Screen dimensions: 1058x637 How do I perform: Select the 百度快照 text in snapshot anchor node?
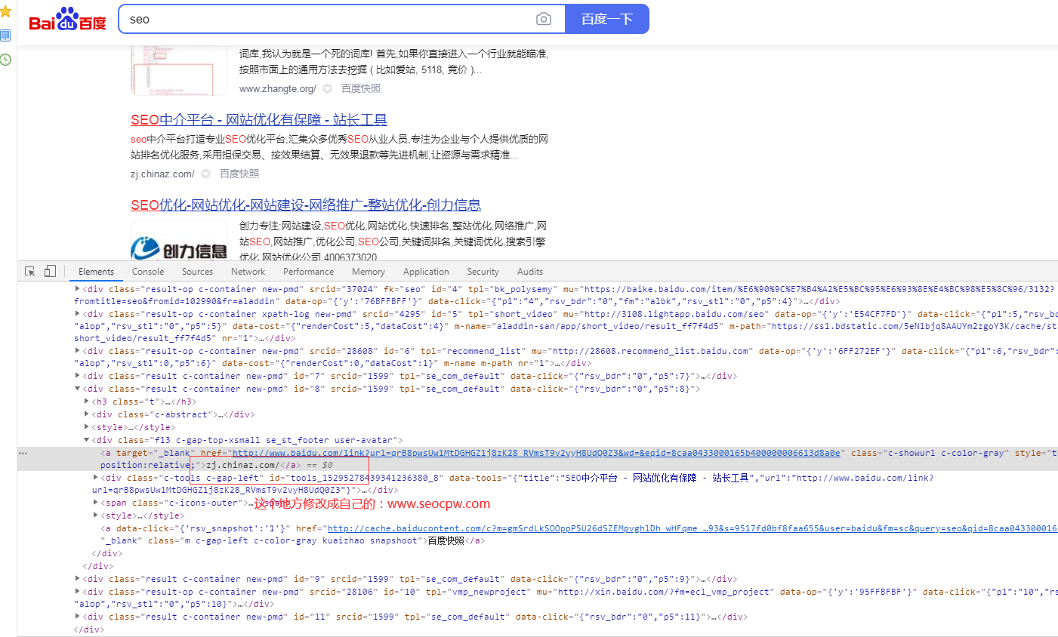[447, 541]
